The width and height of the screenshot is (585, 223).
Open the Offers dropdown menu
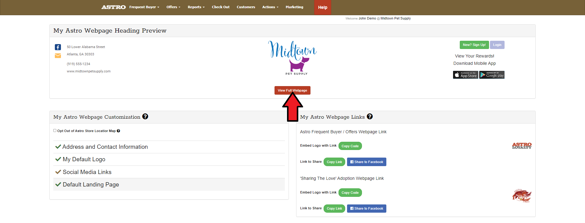point(173,7)
